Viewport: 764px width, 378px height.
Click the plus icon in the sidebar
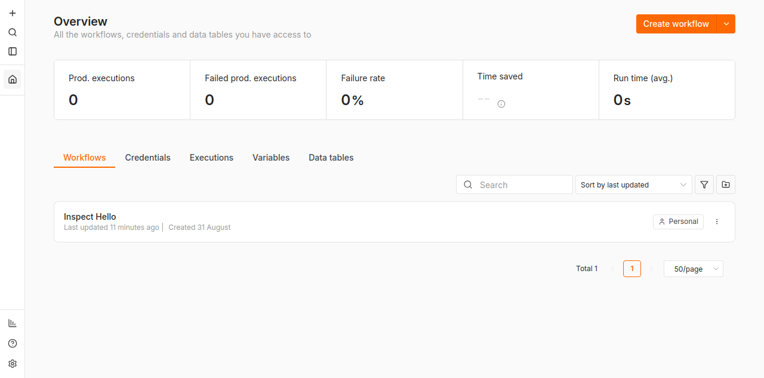point(13,13)
